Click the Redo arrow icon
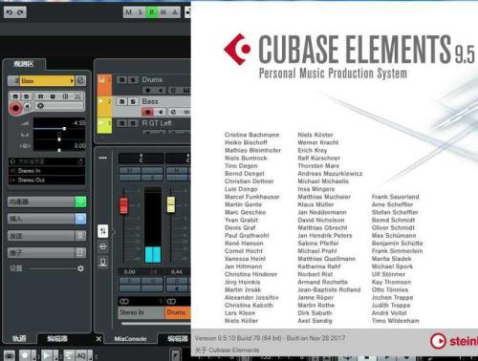This screenshot has height=361, width=478. (x=20, y=12)
